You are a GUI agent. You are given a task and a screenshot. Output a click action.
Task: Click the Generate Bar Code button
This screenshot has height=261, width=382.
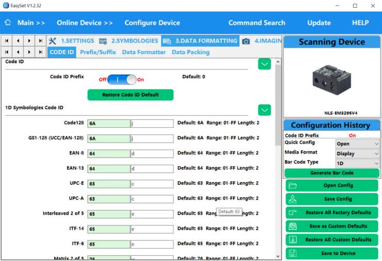331,173
